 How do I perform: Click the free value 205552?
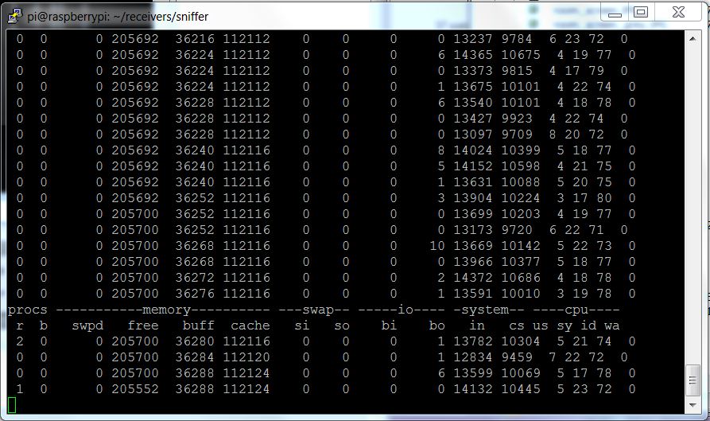click(135, 389)
